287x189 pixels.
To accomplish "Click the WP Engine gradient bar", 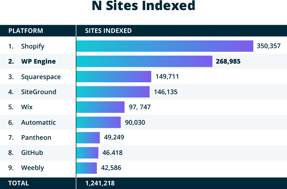I will coord(145,61).
